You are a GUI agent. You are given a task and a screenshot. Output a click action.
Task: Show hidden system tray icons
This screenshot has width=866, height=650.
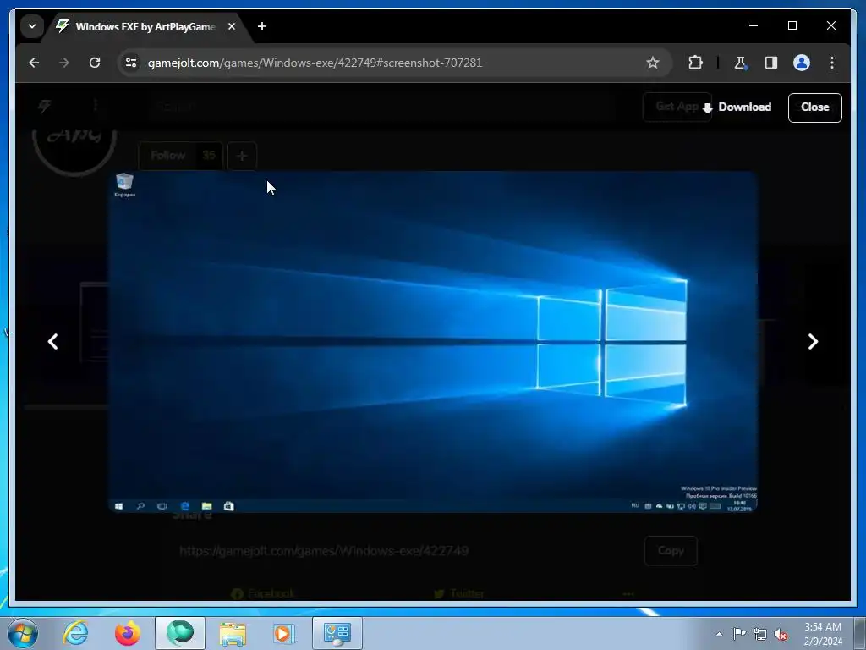(719, 634)
